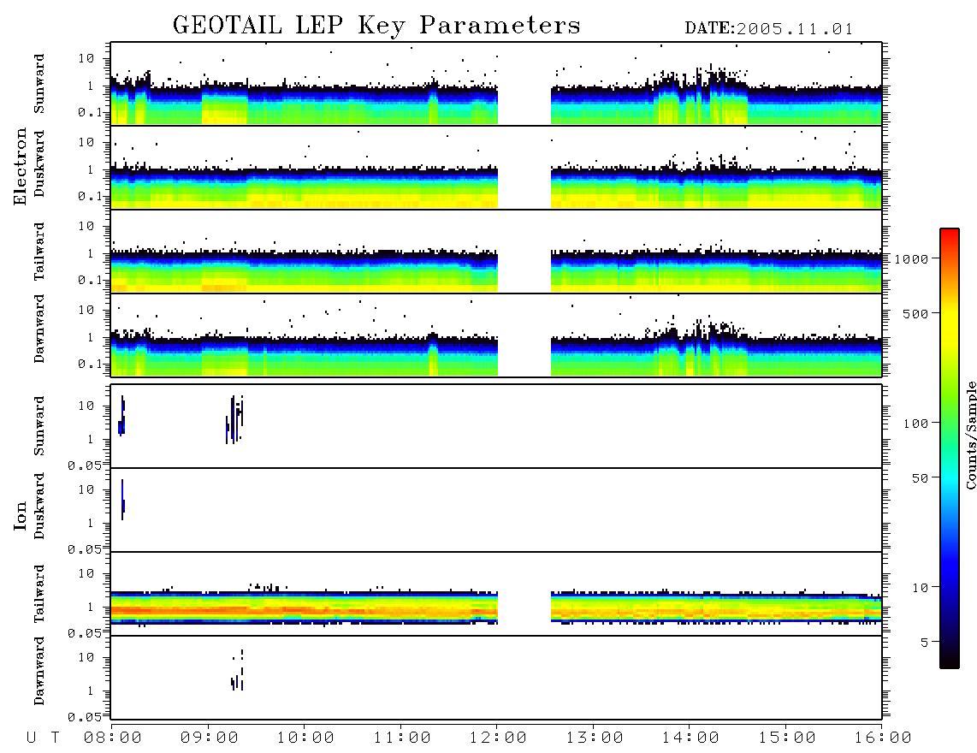Select the Electron Dawnward axis label
This screenshot has height=753, width=977.
[39, 329]
